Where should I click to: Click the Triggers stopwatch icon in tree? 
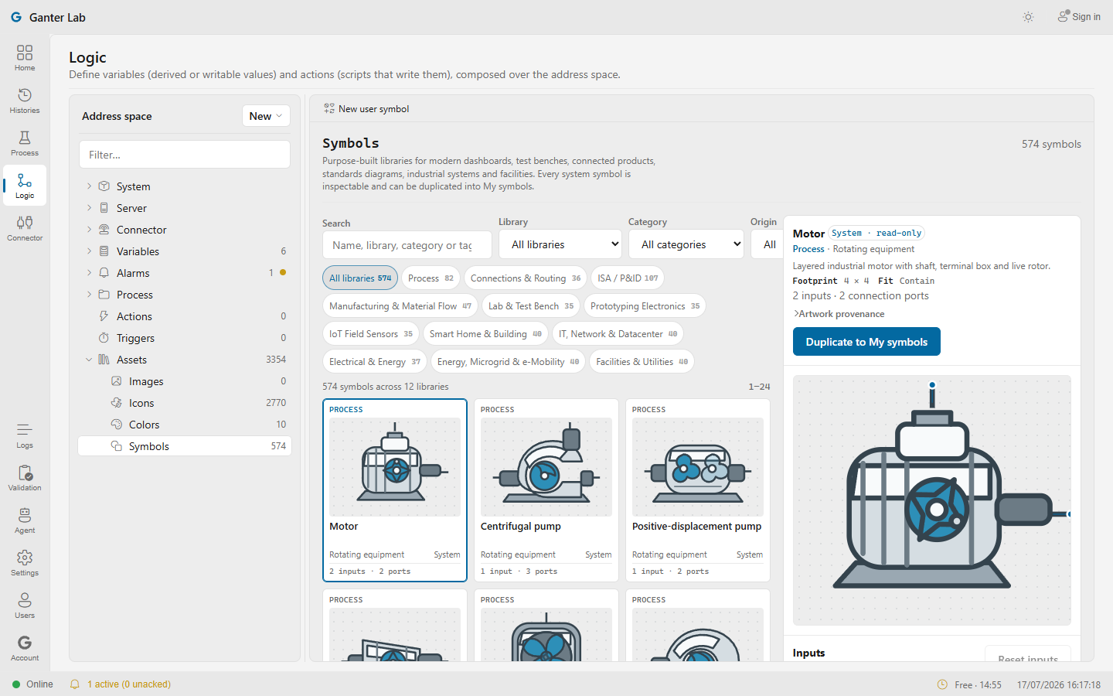tap(104, 338)
